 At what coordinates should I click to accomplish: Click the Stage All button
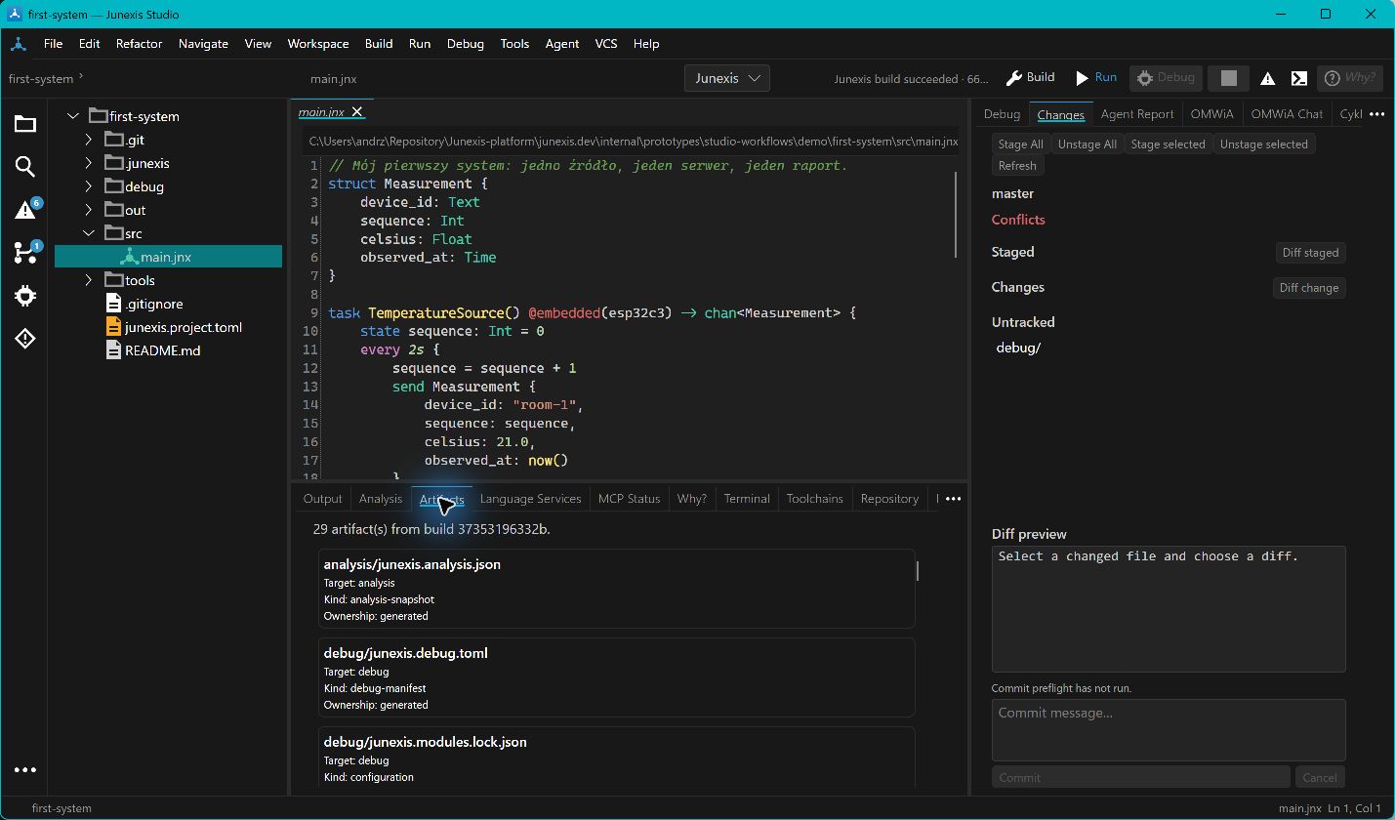[1020, 144]
